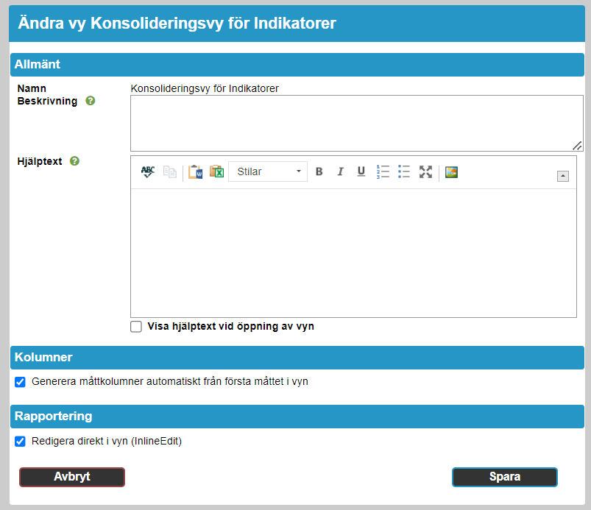Click the Paste from Excel icon
Screen dimensions: 591x510
[x=216, y=171]
